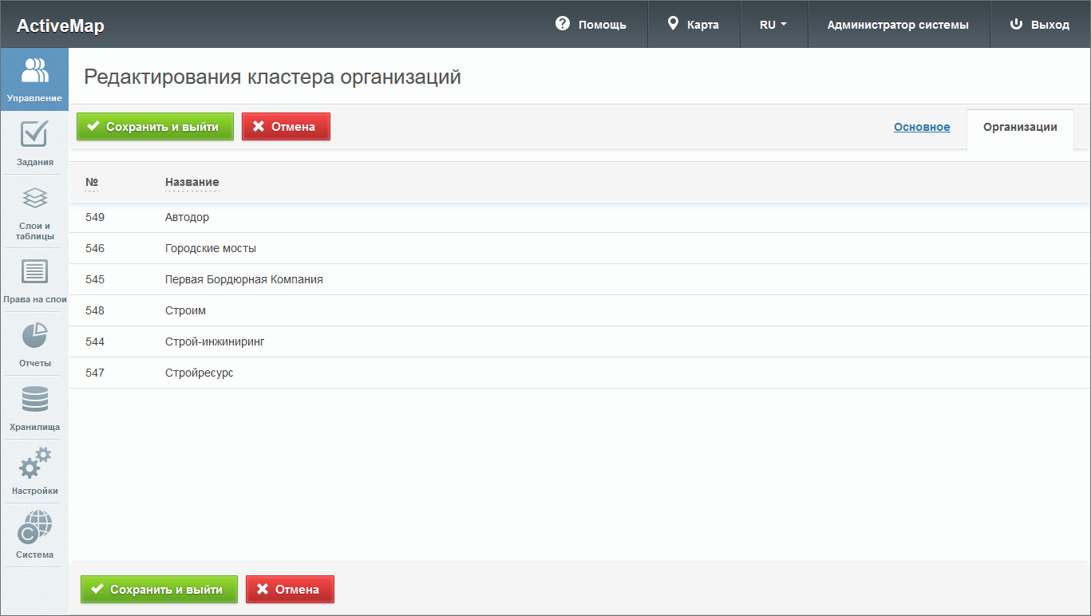The image size is (1091, 616).
Task: Click Администратор системы user menu
Action: point(898,25)
